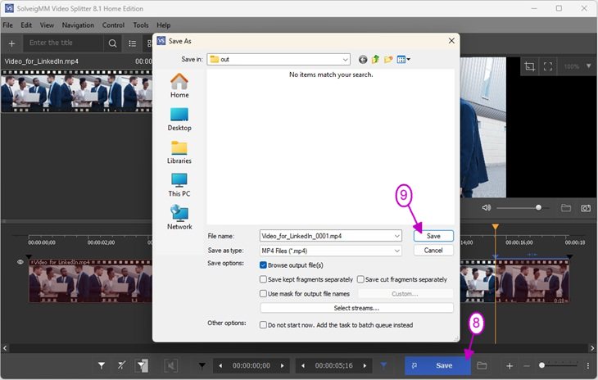The width and height of the screenshot is (598, 380).
Task: Expand the File name dropdown
Action: [x=397, y=237]
